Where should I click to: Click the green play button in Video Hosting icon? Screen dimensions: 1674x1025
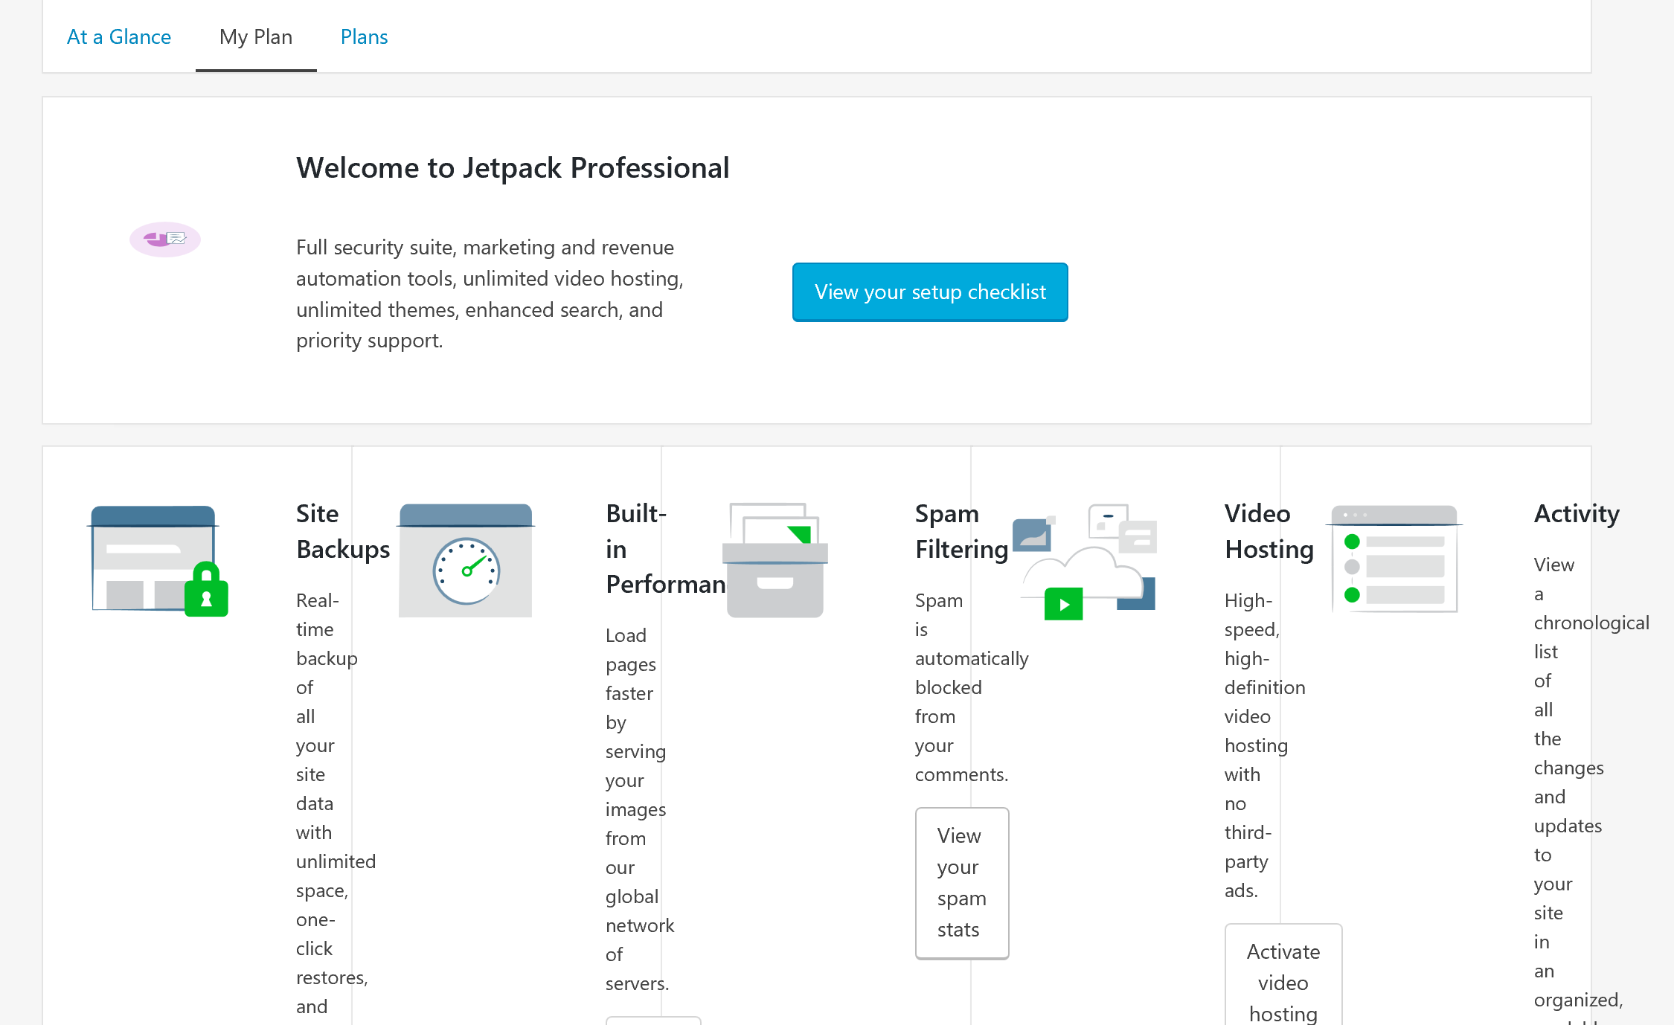[1063, 604]
